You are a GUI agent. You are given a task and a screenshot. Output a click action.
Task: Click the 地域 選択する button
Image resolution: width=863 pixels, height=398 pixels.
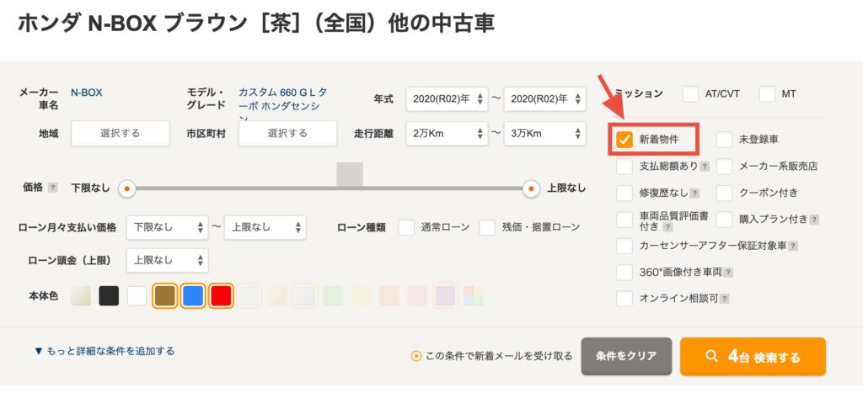pyautogui.click(x=120, y=134)
